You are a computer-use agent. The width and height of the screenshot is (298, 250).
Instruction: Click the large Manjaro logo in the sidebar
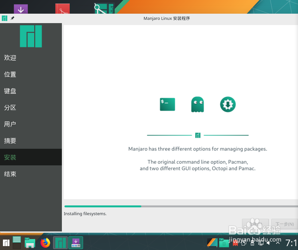(x=31, y=36)
